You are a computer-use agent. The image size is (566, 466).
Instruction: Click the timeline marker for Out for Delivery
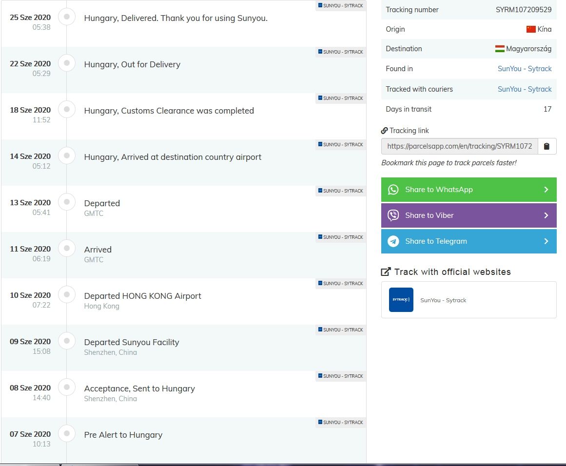pyautogui.click(x=67, y=63)
